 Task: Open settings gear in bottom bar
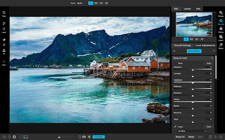[x=14, y=137]
